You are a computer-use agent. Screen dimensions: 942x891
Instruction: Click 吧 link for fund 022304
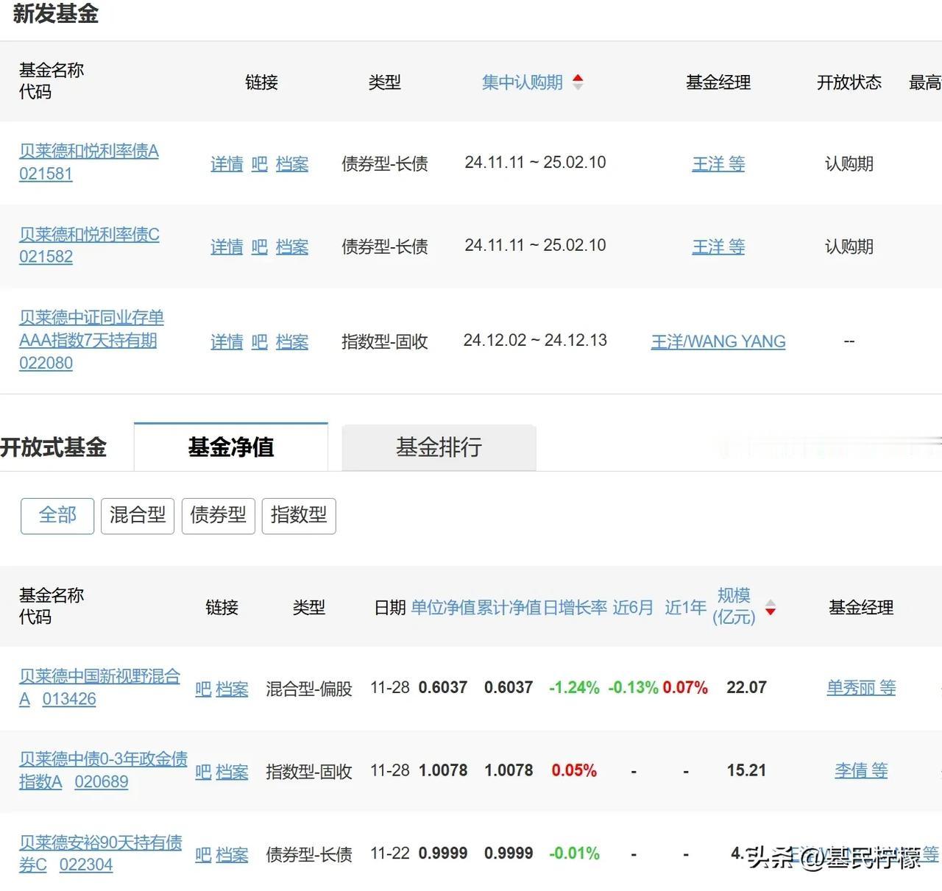203,855
